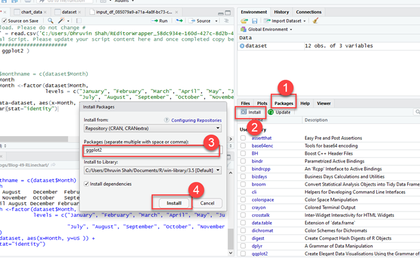Click Install in the Packages pane

pos(251,112)
